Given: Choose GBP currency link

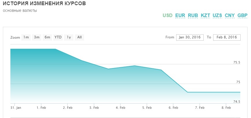Looking at the screenshot, I should [243, 16].
